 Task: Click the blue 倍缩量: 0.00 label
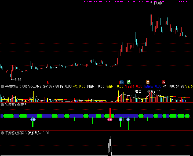(x=153, y=86)
